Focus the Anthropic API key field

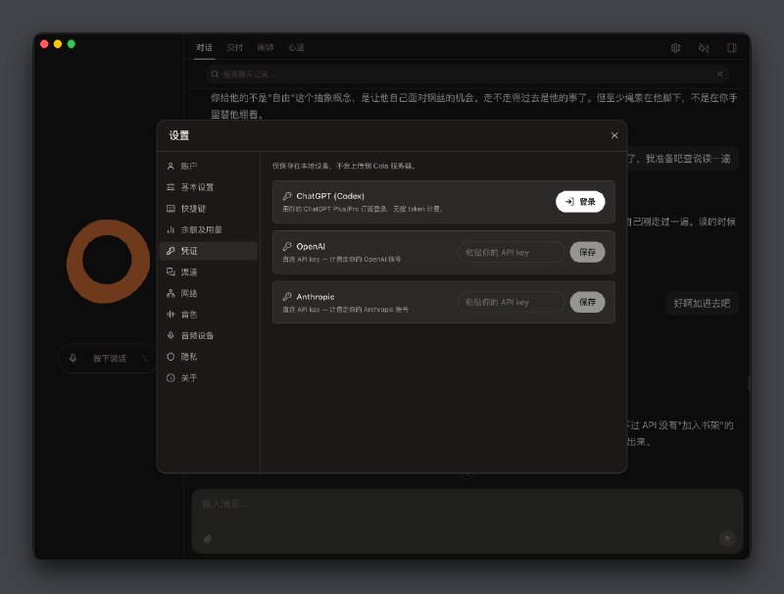pyautogui.click(x=511, y=302)
